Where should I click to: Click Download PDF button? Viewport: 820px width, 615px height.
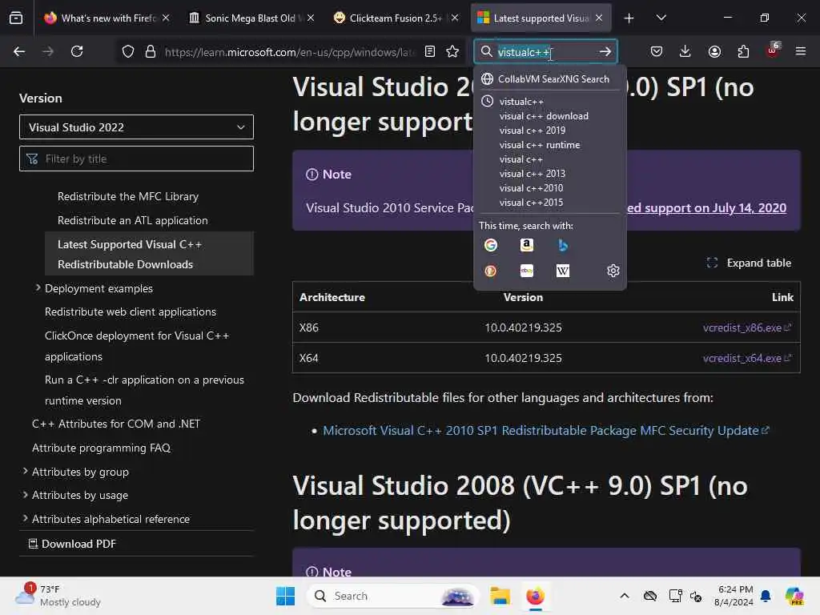[72, 544]
